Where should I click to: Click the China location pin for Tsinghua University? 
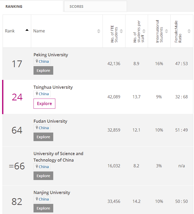coord(42,94)
